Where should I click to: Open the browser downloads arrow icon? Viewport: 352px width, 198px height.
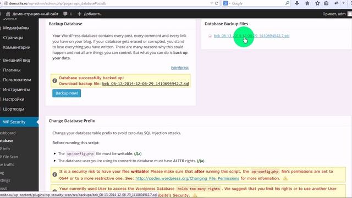(297, 3)
